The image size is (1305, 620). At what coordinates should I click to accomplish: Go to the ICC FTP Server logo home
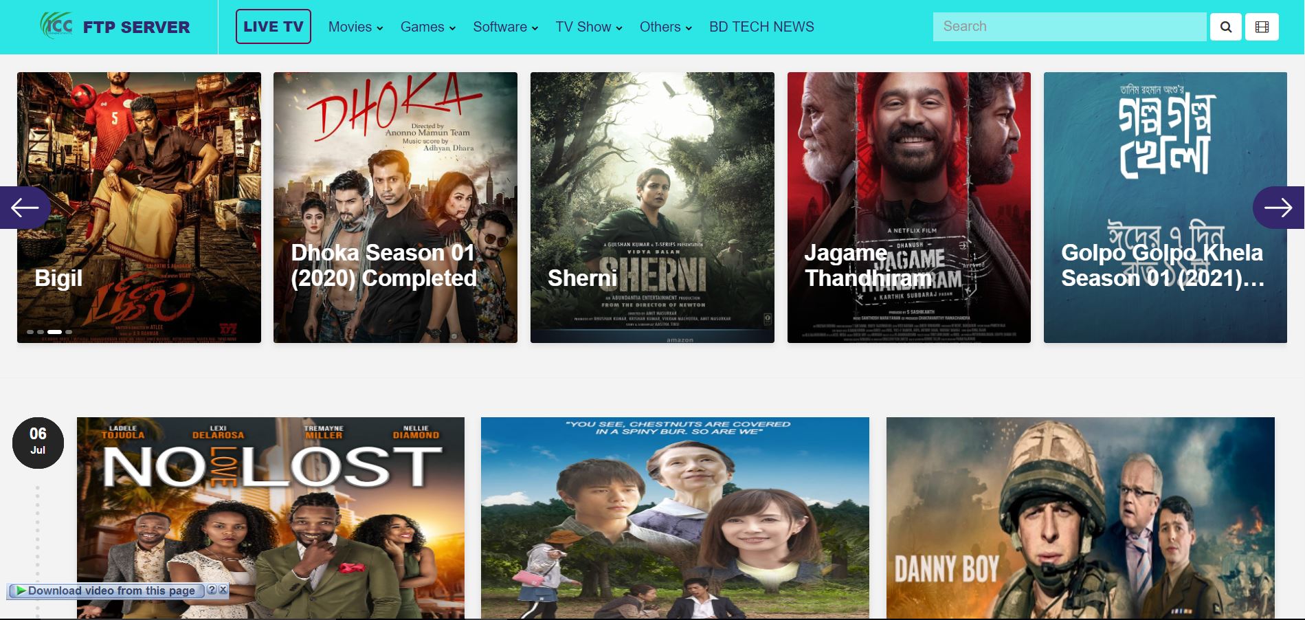(115, 26)
